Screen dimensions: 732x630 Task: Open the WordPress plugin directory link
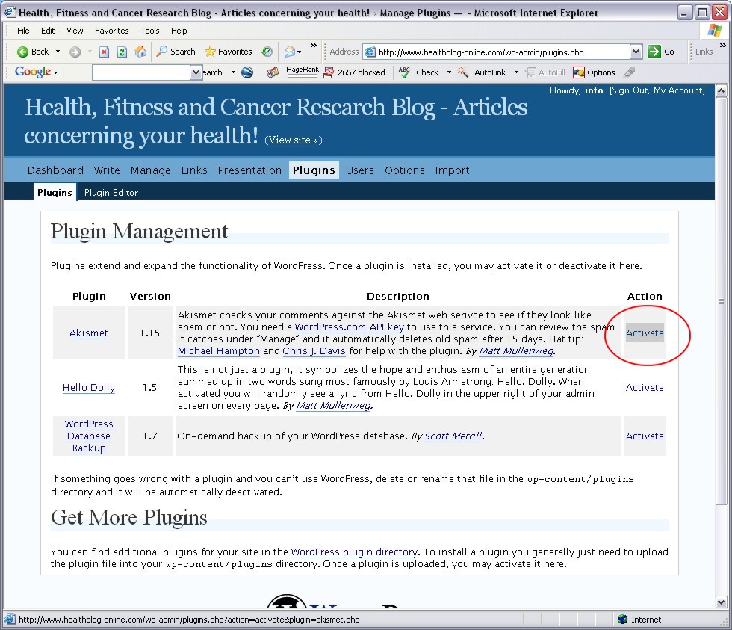pos(354,552)
